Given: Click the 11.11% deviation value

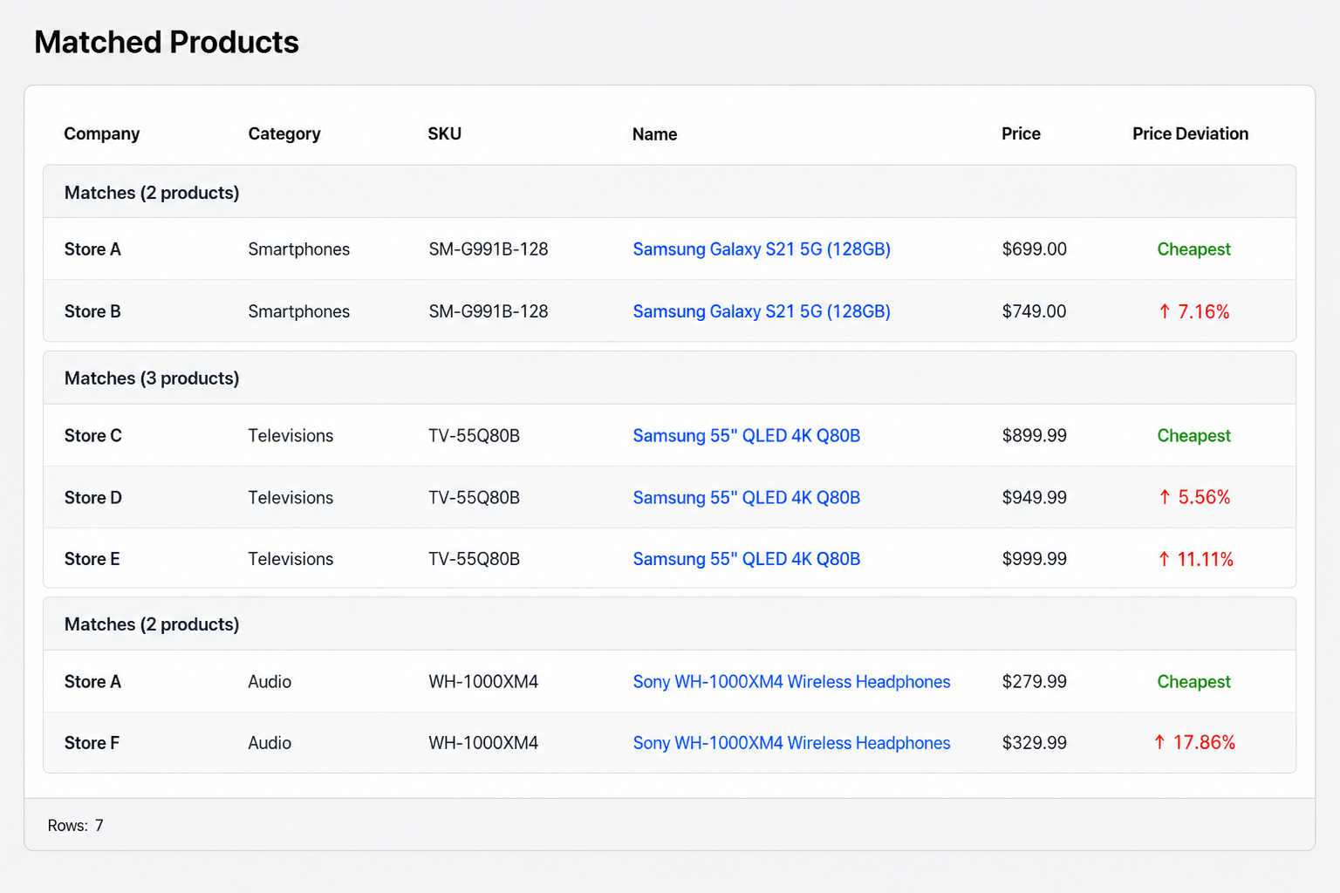Looking at the screenshot, I should [1195, 559].
